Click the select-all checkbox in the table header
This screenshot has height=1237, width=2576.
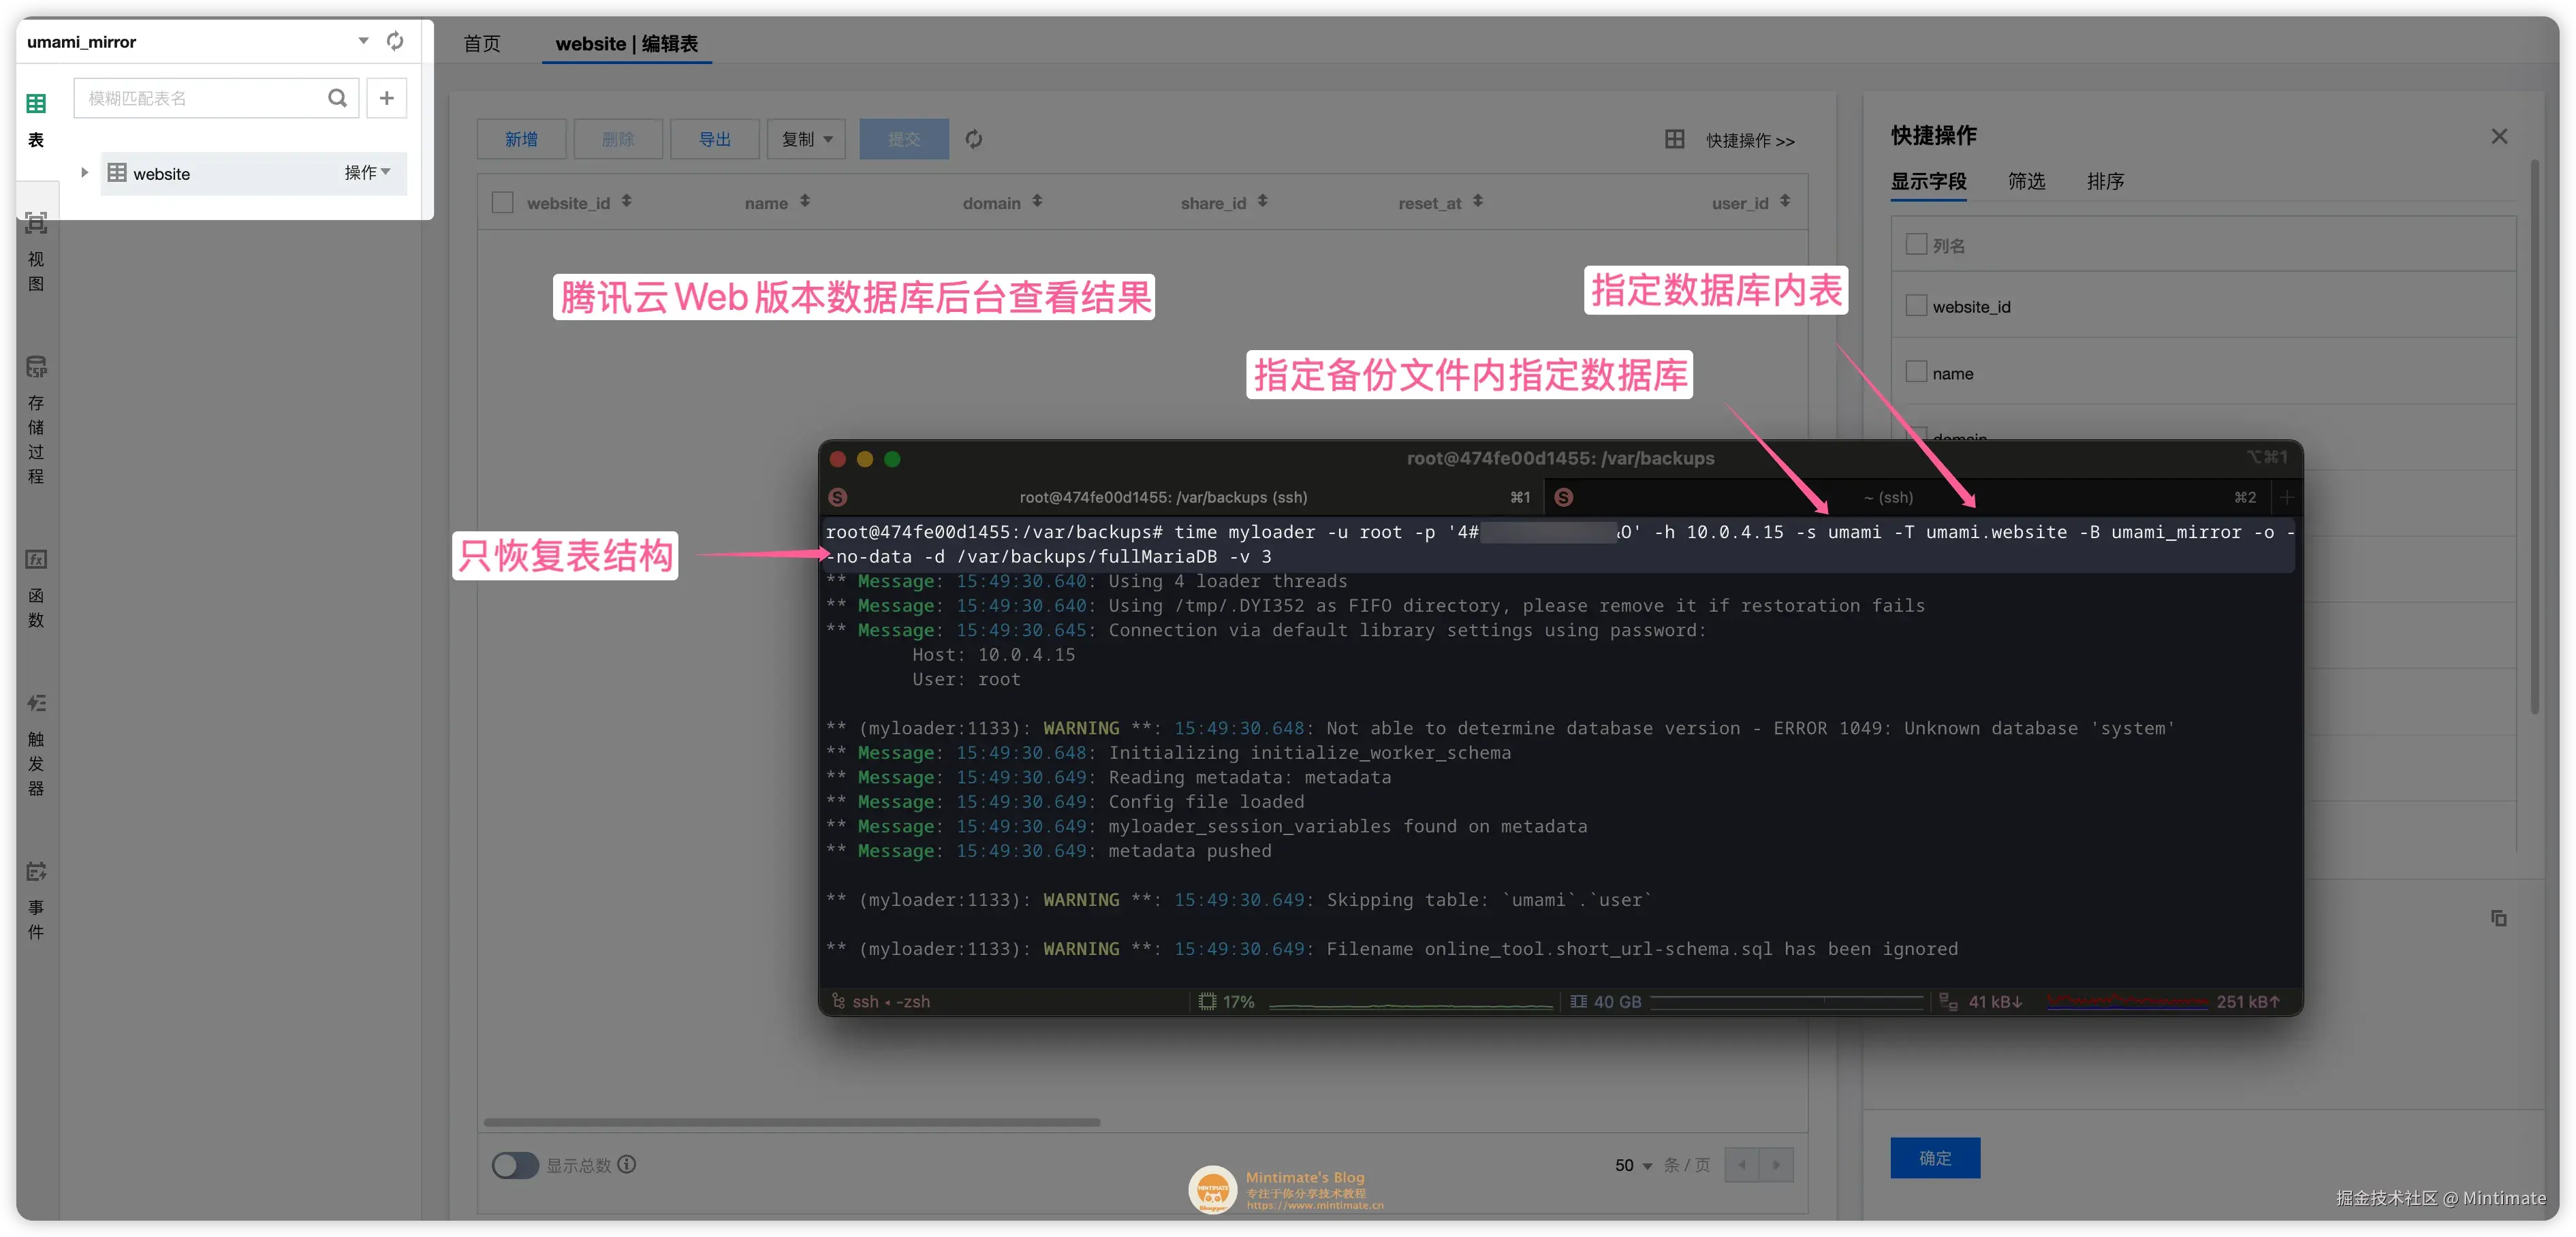[x=504, y=202]
